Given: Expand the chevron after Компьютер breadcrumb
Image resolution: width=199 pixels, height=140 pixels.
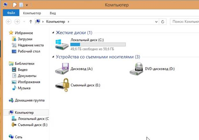Looking at the screenshot, I should click(69, 22).
